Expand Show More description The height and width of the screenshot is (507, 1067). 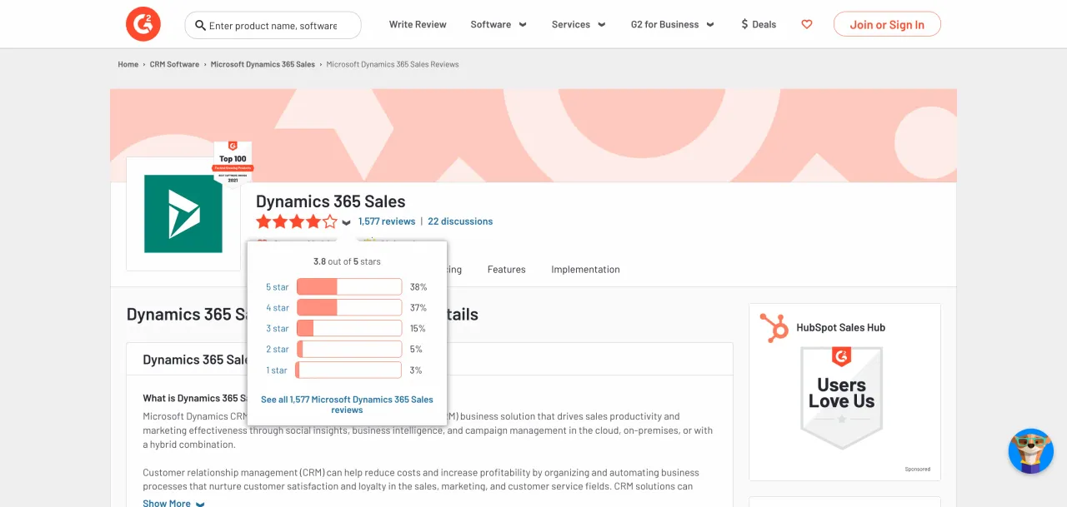(x=173, y=503)
